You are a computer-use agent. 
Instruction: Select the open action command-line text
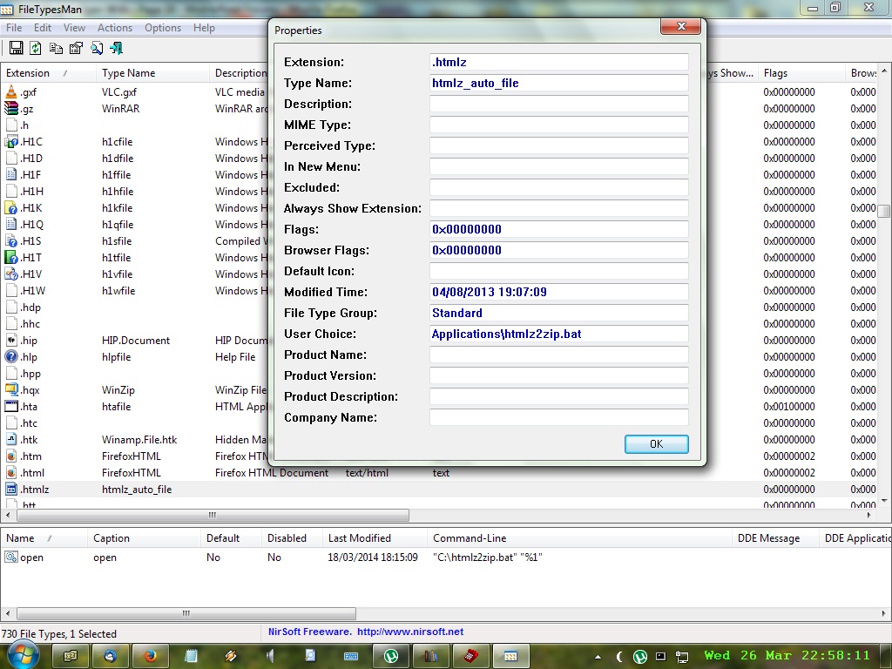[x=488, y=557]
